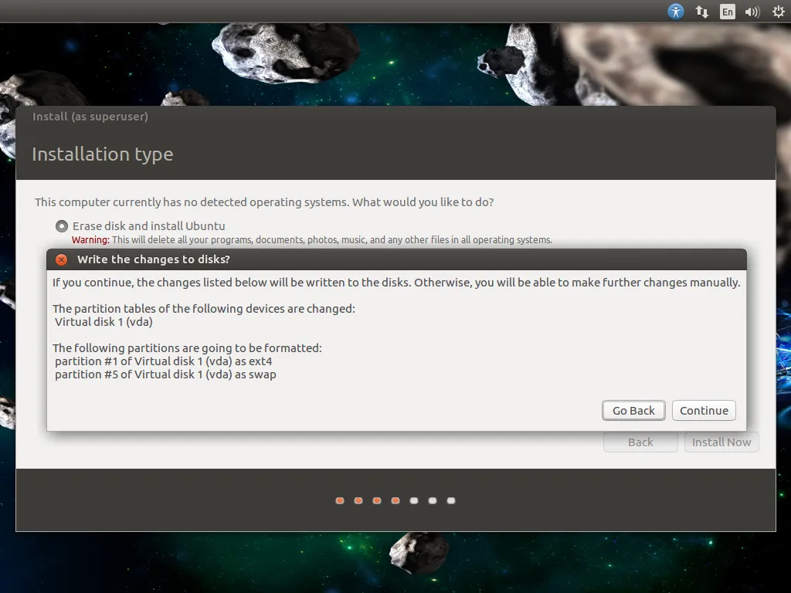
Task: Click the 'Installation type' heading
Action: (x=102, y=154)
